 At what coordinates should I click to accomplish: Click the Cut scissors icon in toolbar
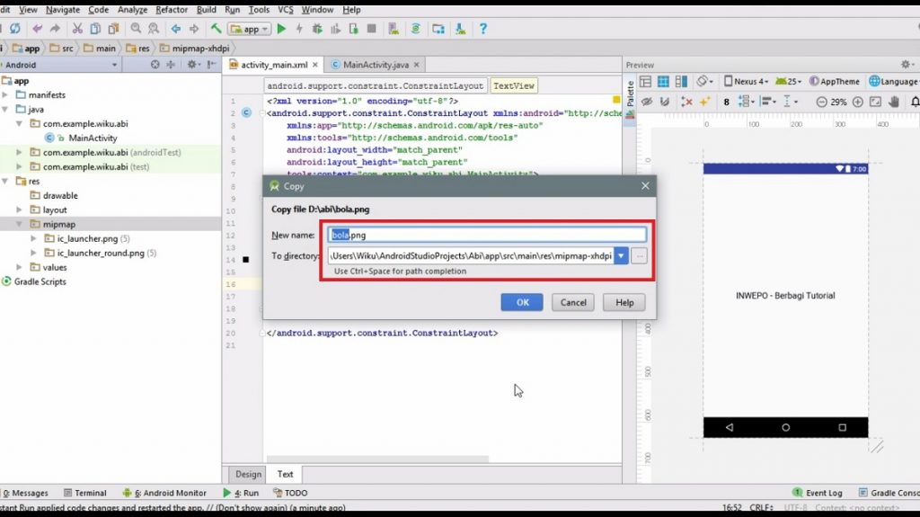point(77,29)
